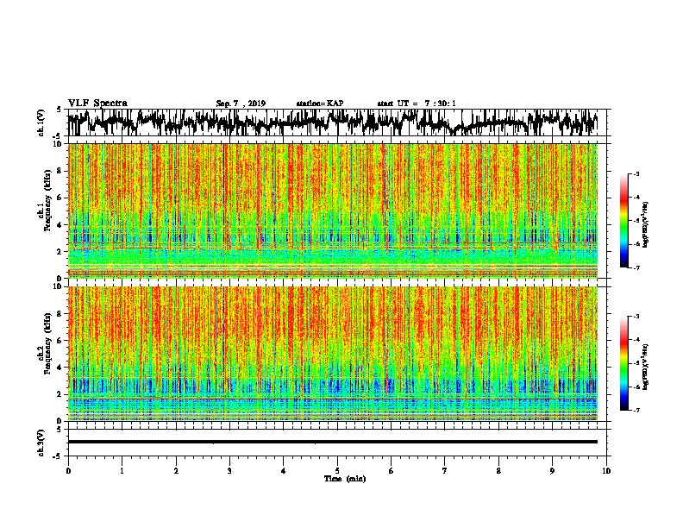Click inside the ch.1 voltage waveform trace
Image resolution: width=683 pixels, height=528 pixels.
(332, 123)
